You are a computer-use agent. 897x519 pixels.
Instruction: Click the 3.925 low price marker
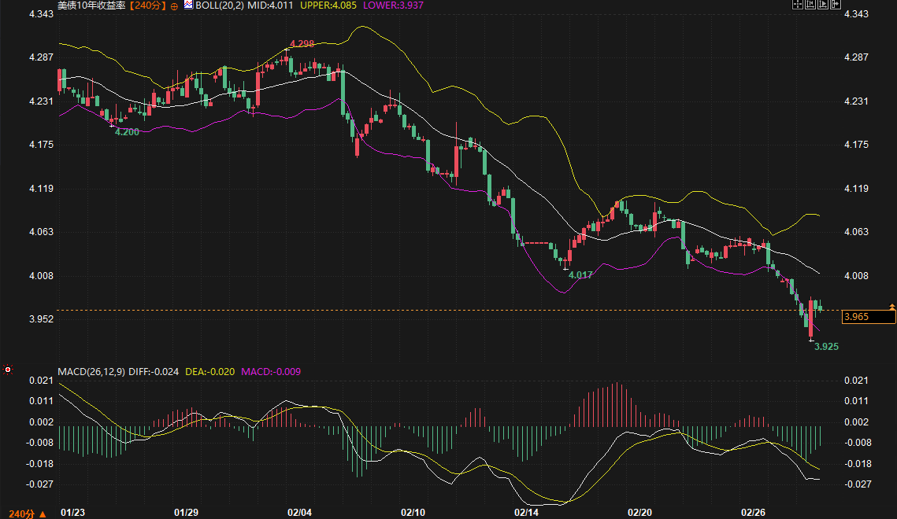click(826, 346)
